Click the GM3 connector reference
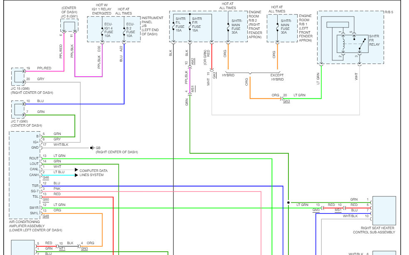This screenshot has height=255, width=409. click(x=316, y=210)
